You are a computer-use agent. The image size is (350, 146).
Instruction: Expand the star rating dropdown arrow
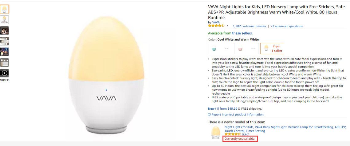coord(227,26)
